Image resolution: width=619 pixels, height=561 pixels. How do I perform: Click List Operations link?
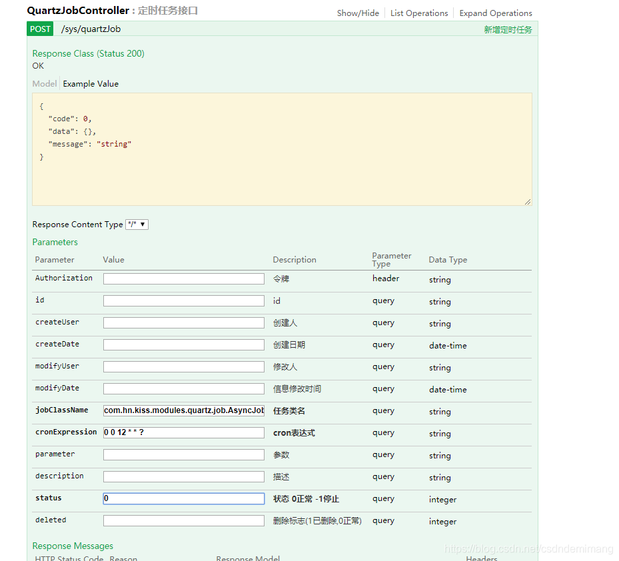pyautogui.click(x=419, y=13)
